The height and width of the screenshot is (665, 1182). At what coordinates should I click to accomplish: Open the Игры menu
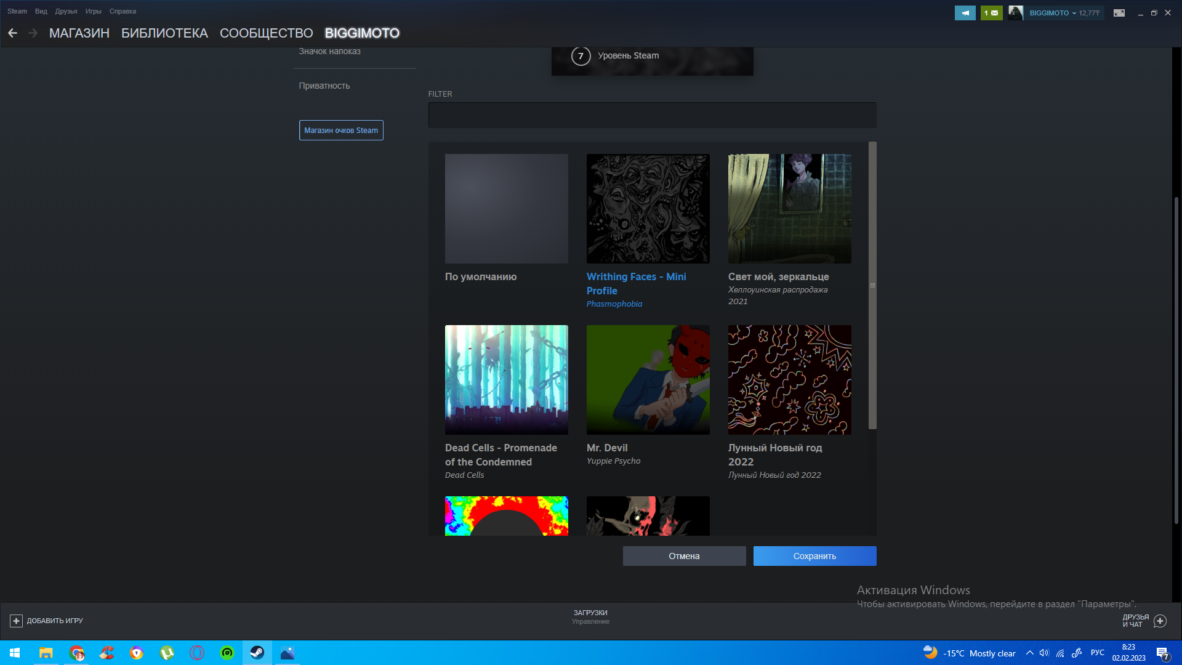pyautogui.click(x=94, y=11)
